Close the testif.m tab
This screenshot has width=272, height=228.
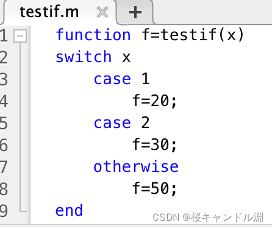point(102,12)
